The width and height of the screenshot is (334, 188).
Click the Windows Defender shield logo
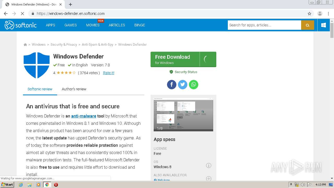pyautogui.click(x=37, y=65)
